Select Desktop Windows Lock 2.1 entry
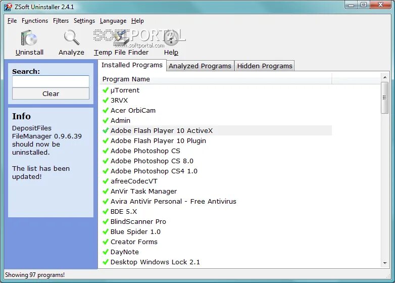The width and height of the screenshot is (395, 283). pos(155,262)
